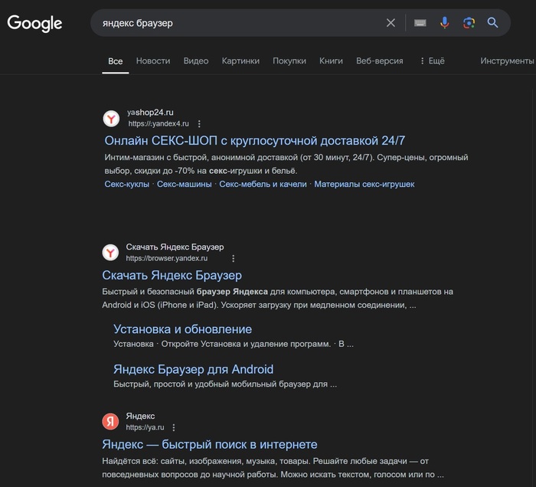Switch to the Новости tab
Screen dimensions: 536x487
(153, 60)
